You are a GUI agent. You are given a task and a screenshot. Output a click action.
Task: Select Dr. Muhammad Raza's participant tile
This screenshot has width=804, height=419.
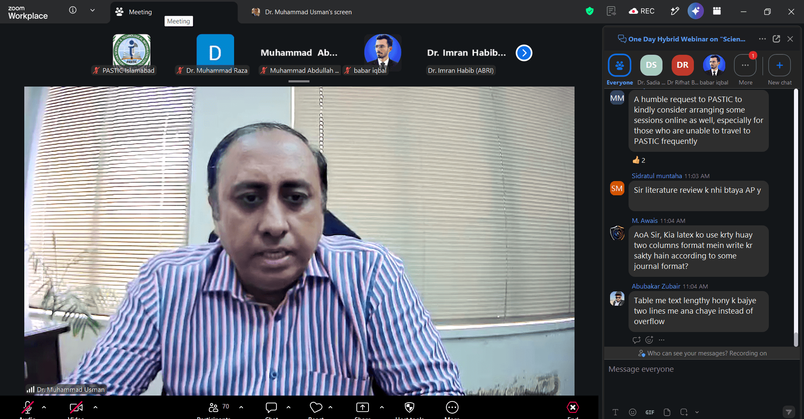(x=215, y=52)
